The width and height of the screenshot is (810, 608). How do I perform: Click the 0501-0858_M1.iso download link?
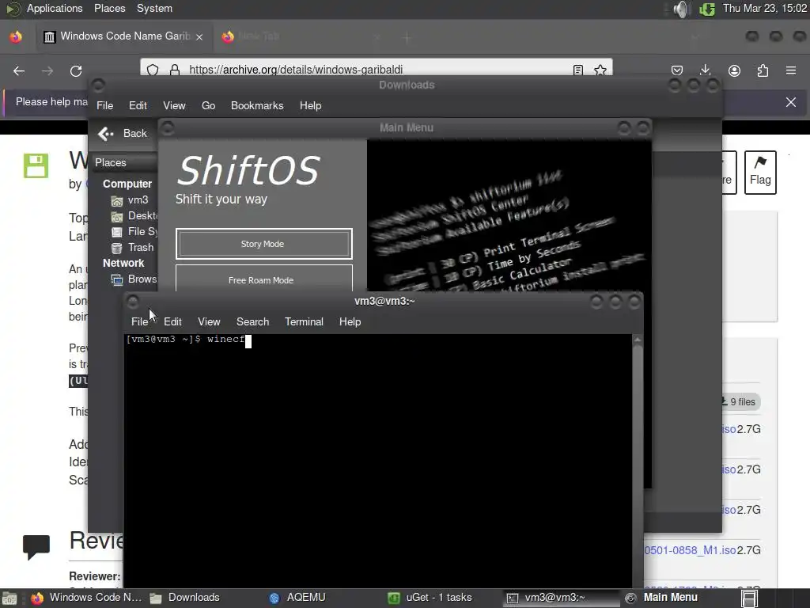tap(690, 550)
